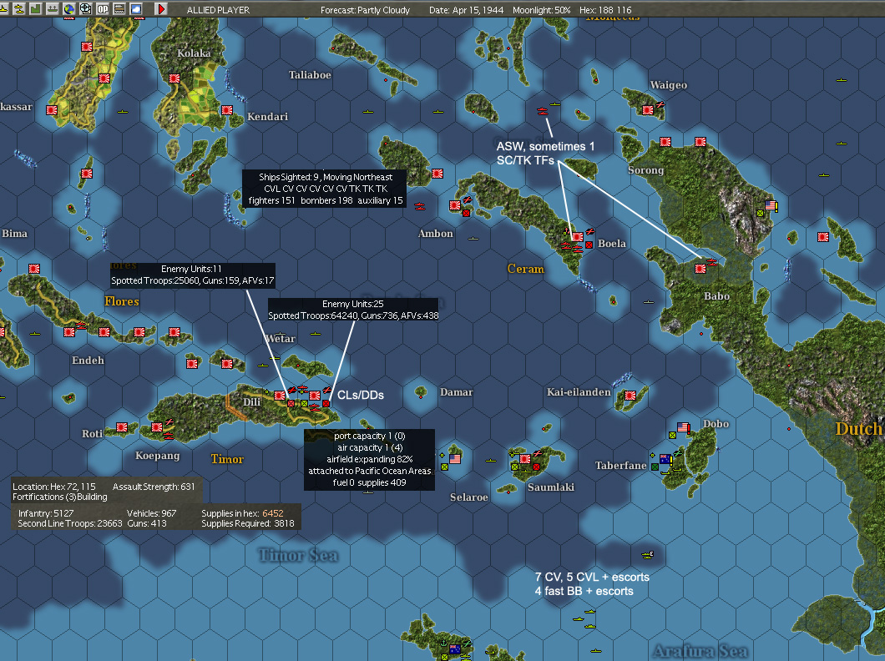Image resolution: width=885 pixels, height=661 pixels.
Task: Click the Fortifications (3) Building text
Action: (x=60, y=497)
